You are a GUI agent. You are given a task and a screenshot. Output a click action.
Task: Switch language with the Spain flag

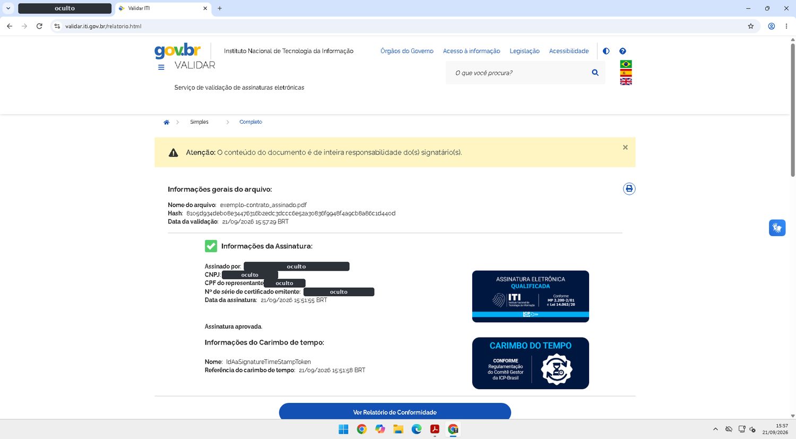pyautogui.click(x=626, y=73)
